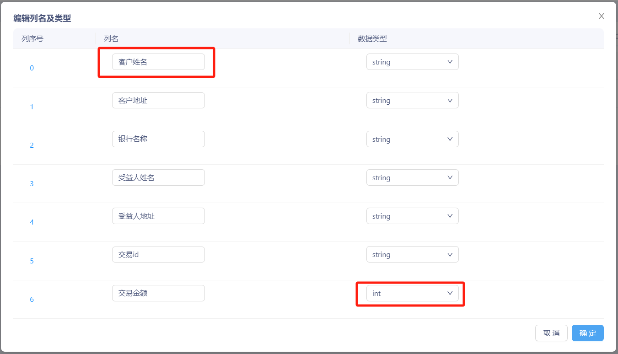Click the 交易id column name input
The width and height of the screenshot is (618, 354).
tap(158, 255)
